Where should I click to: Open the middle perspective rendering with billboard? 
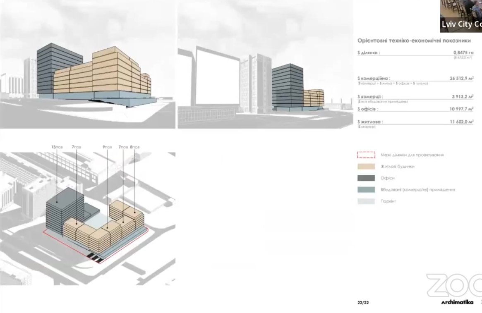click(265, 65)
